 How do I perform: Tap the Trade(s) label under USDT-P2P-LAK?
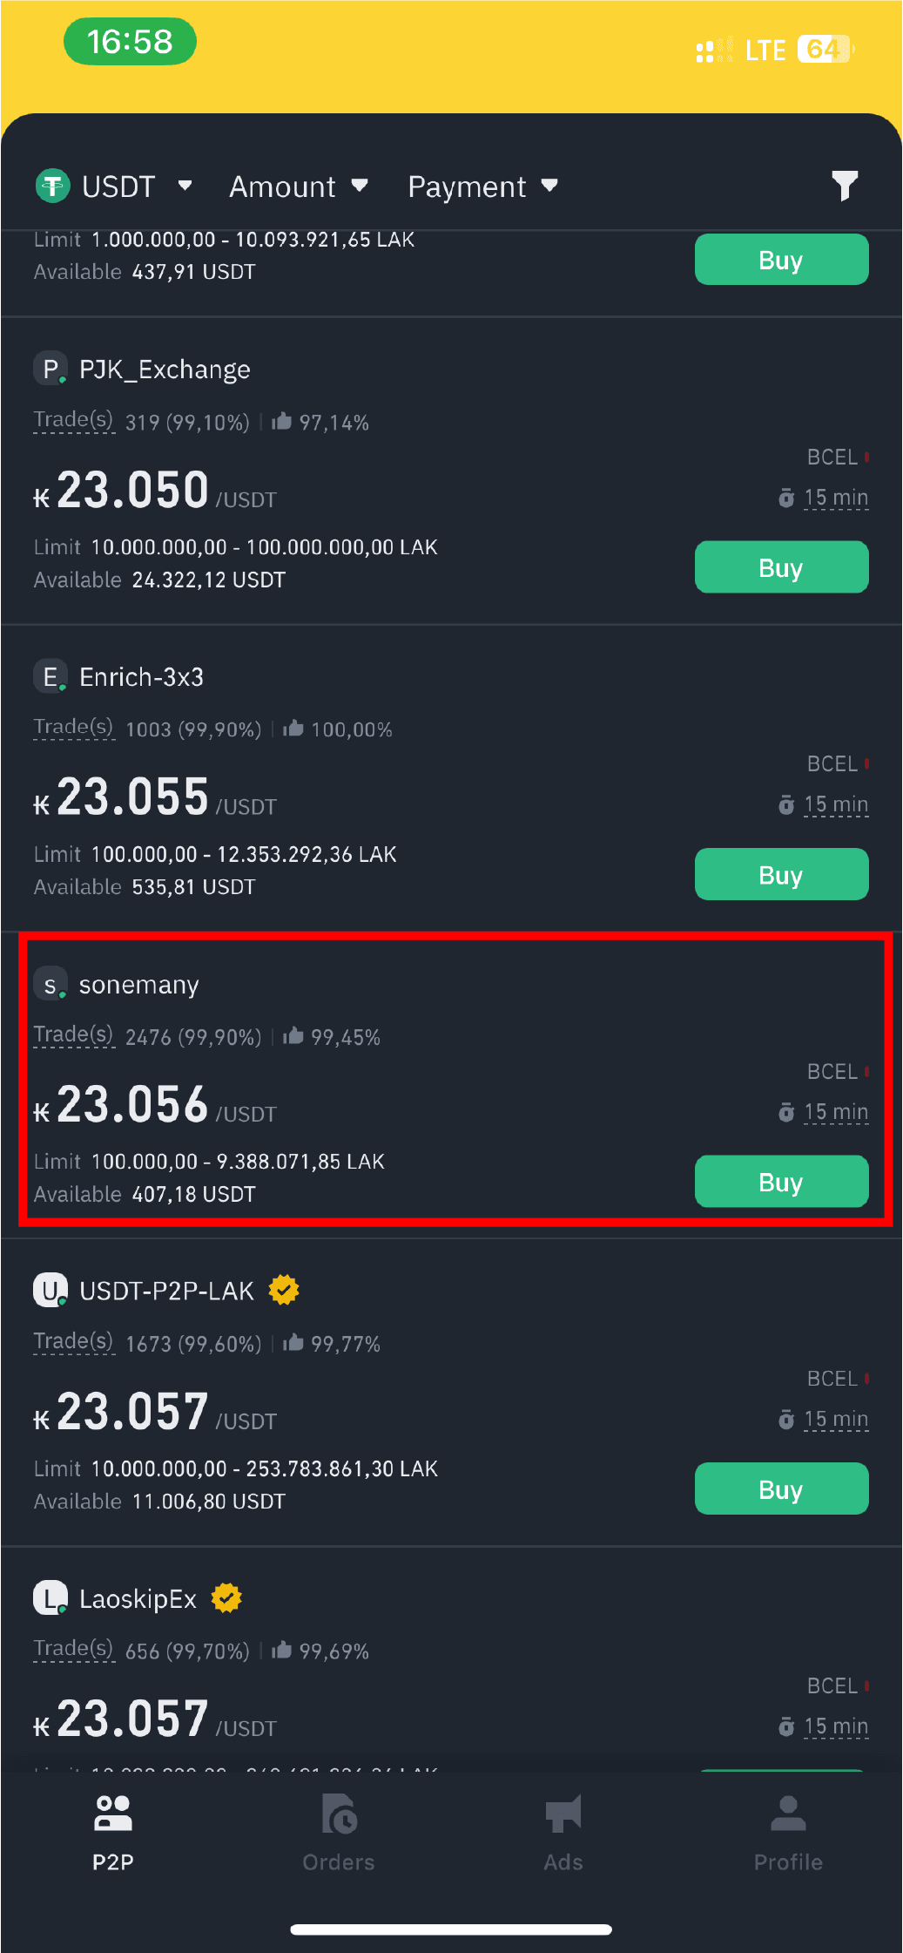(73, 1341)
